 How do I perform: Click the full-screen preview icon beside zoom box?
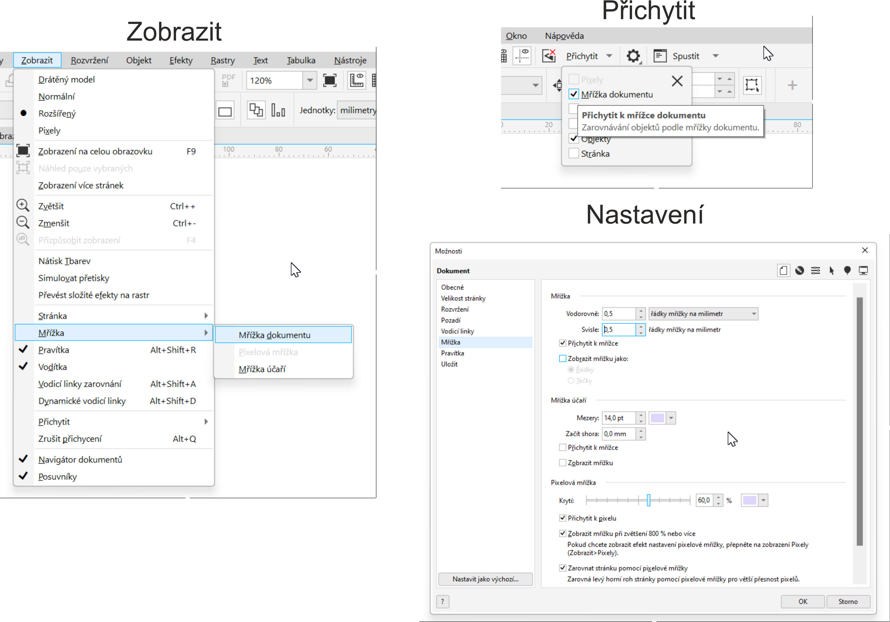click(x=330, y=81)
